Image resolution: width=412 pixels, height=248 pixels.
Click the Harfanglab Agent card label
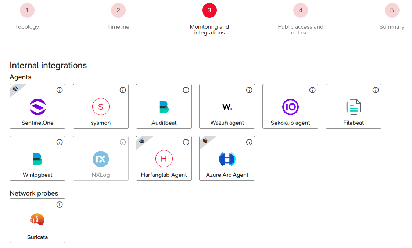[x=164, y=175]
